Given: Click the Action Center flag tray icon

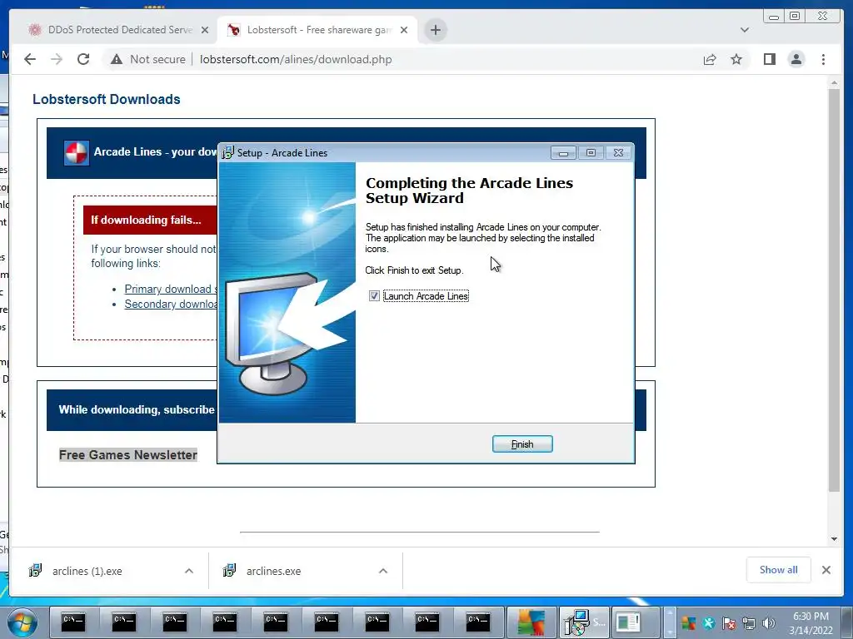Looking at the screenshot, I should [x=729, y=624].
